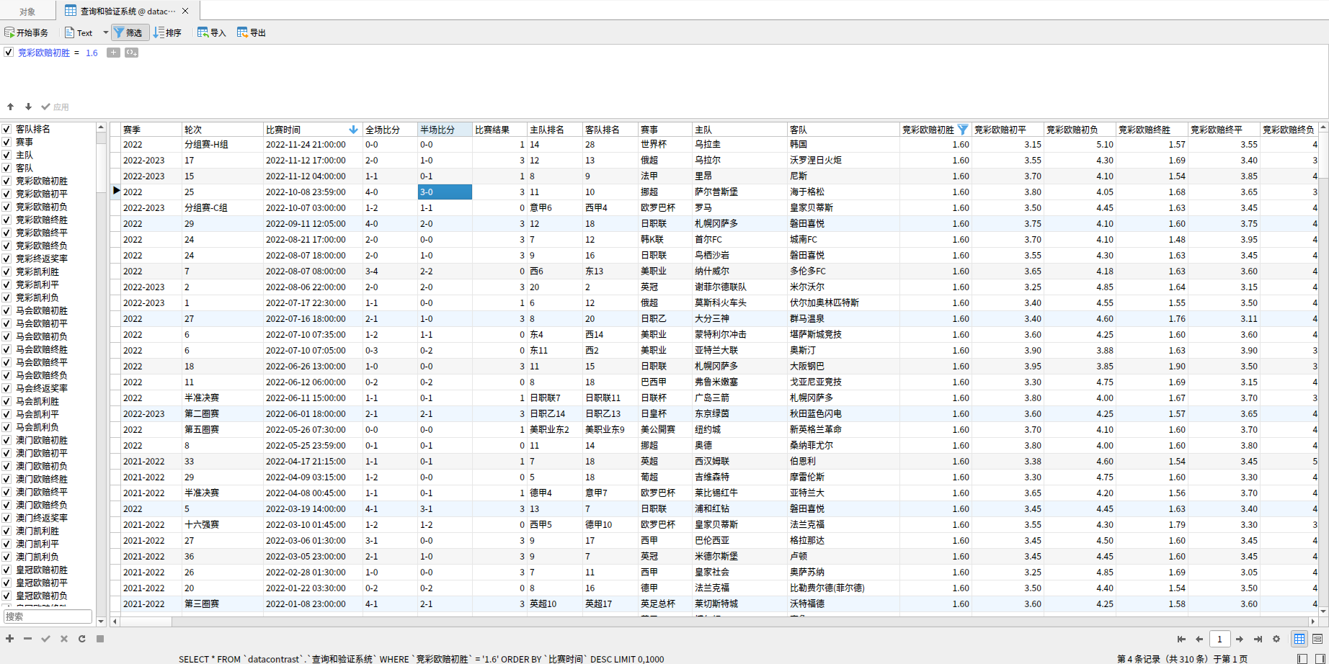This screenshot has height=664, width=1329.
Task: Apply changes with checkmark icon
Action: [x=45, y=639]
